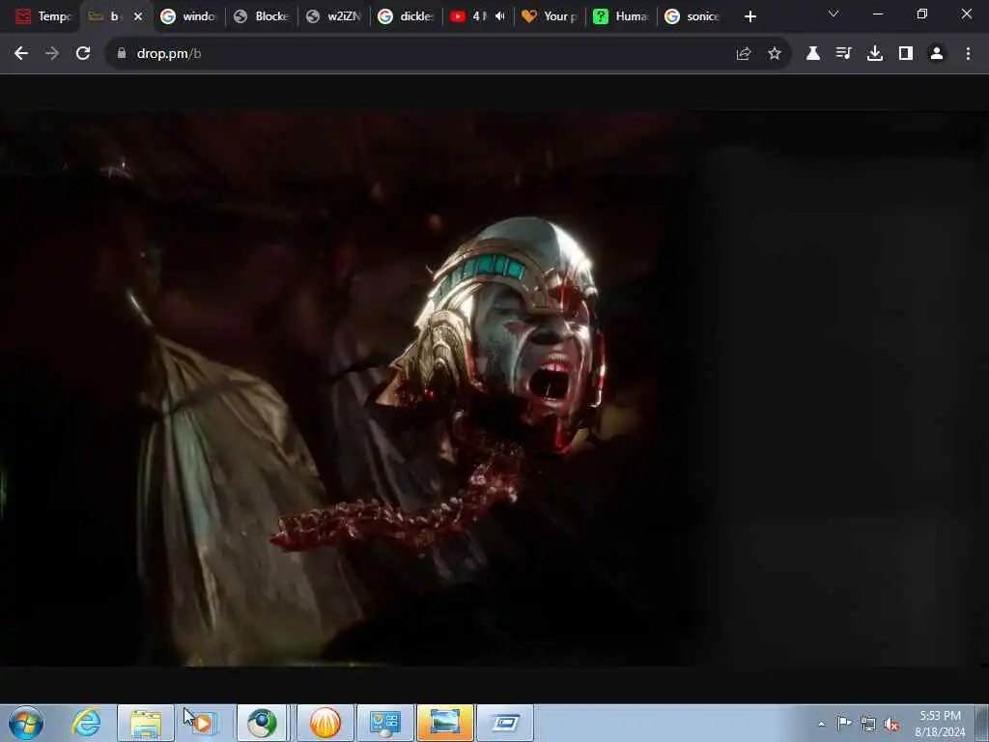
Task: Click the muted volume tray icon
Action: (891, 725)
